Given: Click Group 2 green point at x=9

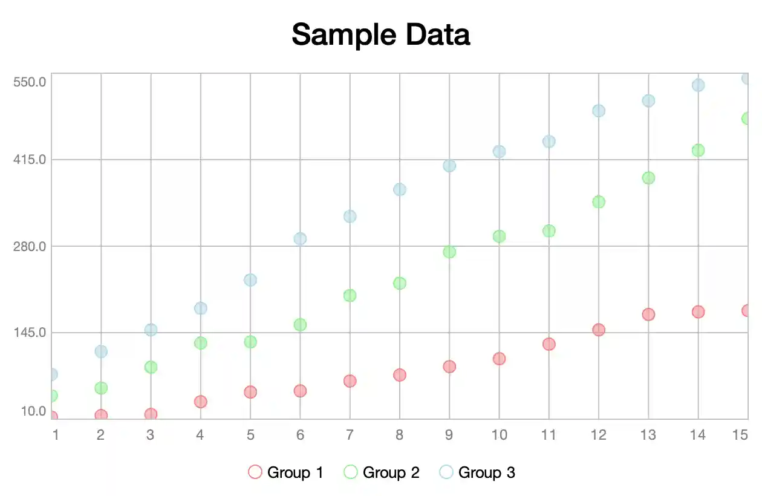Looking at the screenshot, I should (x=449, y=252).
